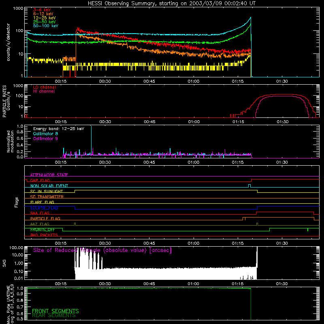Click the 0.01 tick on SAS axis
This screenshot has width=324, height=324.
click(19, 278)
